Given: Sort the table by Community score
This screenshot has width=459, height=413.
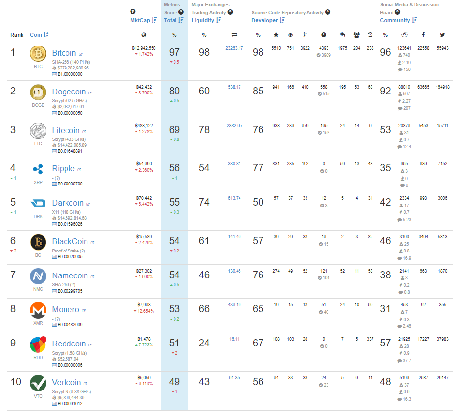Looking at the screenshot, I should click(398, 20).
